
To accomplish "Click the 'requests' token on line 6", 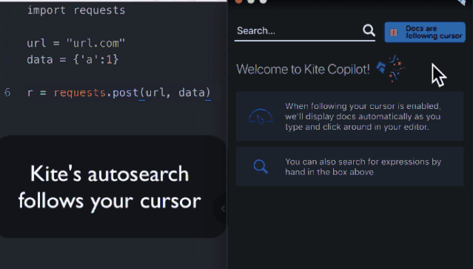I will pos(80,93).
